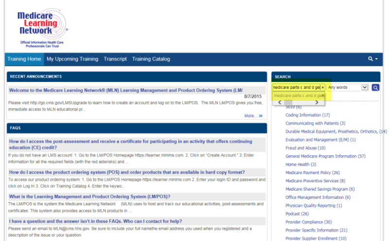Image resolution: width=389 pixels, height=241 pixels.
Task: Select Fraud and Abuse (10) category
Action: pos(305,148)
